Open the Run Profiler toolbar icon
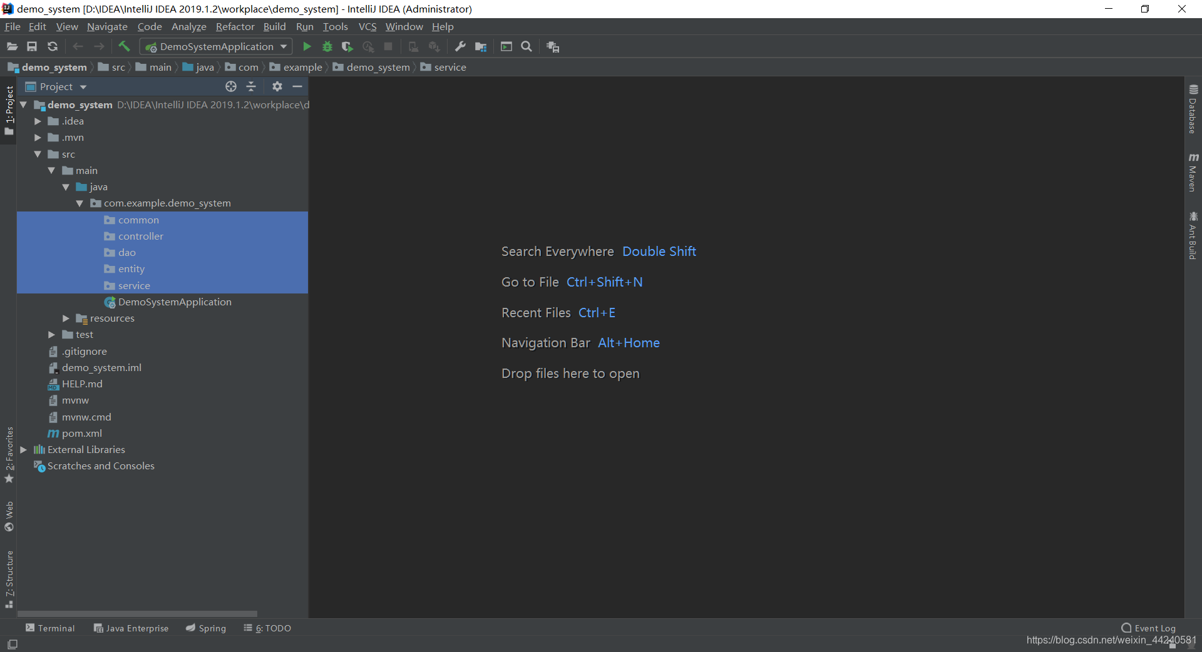This screenshot has width=1202, height=652. 368,46
